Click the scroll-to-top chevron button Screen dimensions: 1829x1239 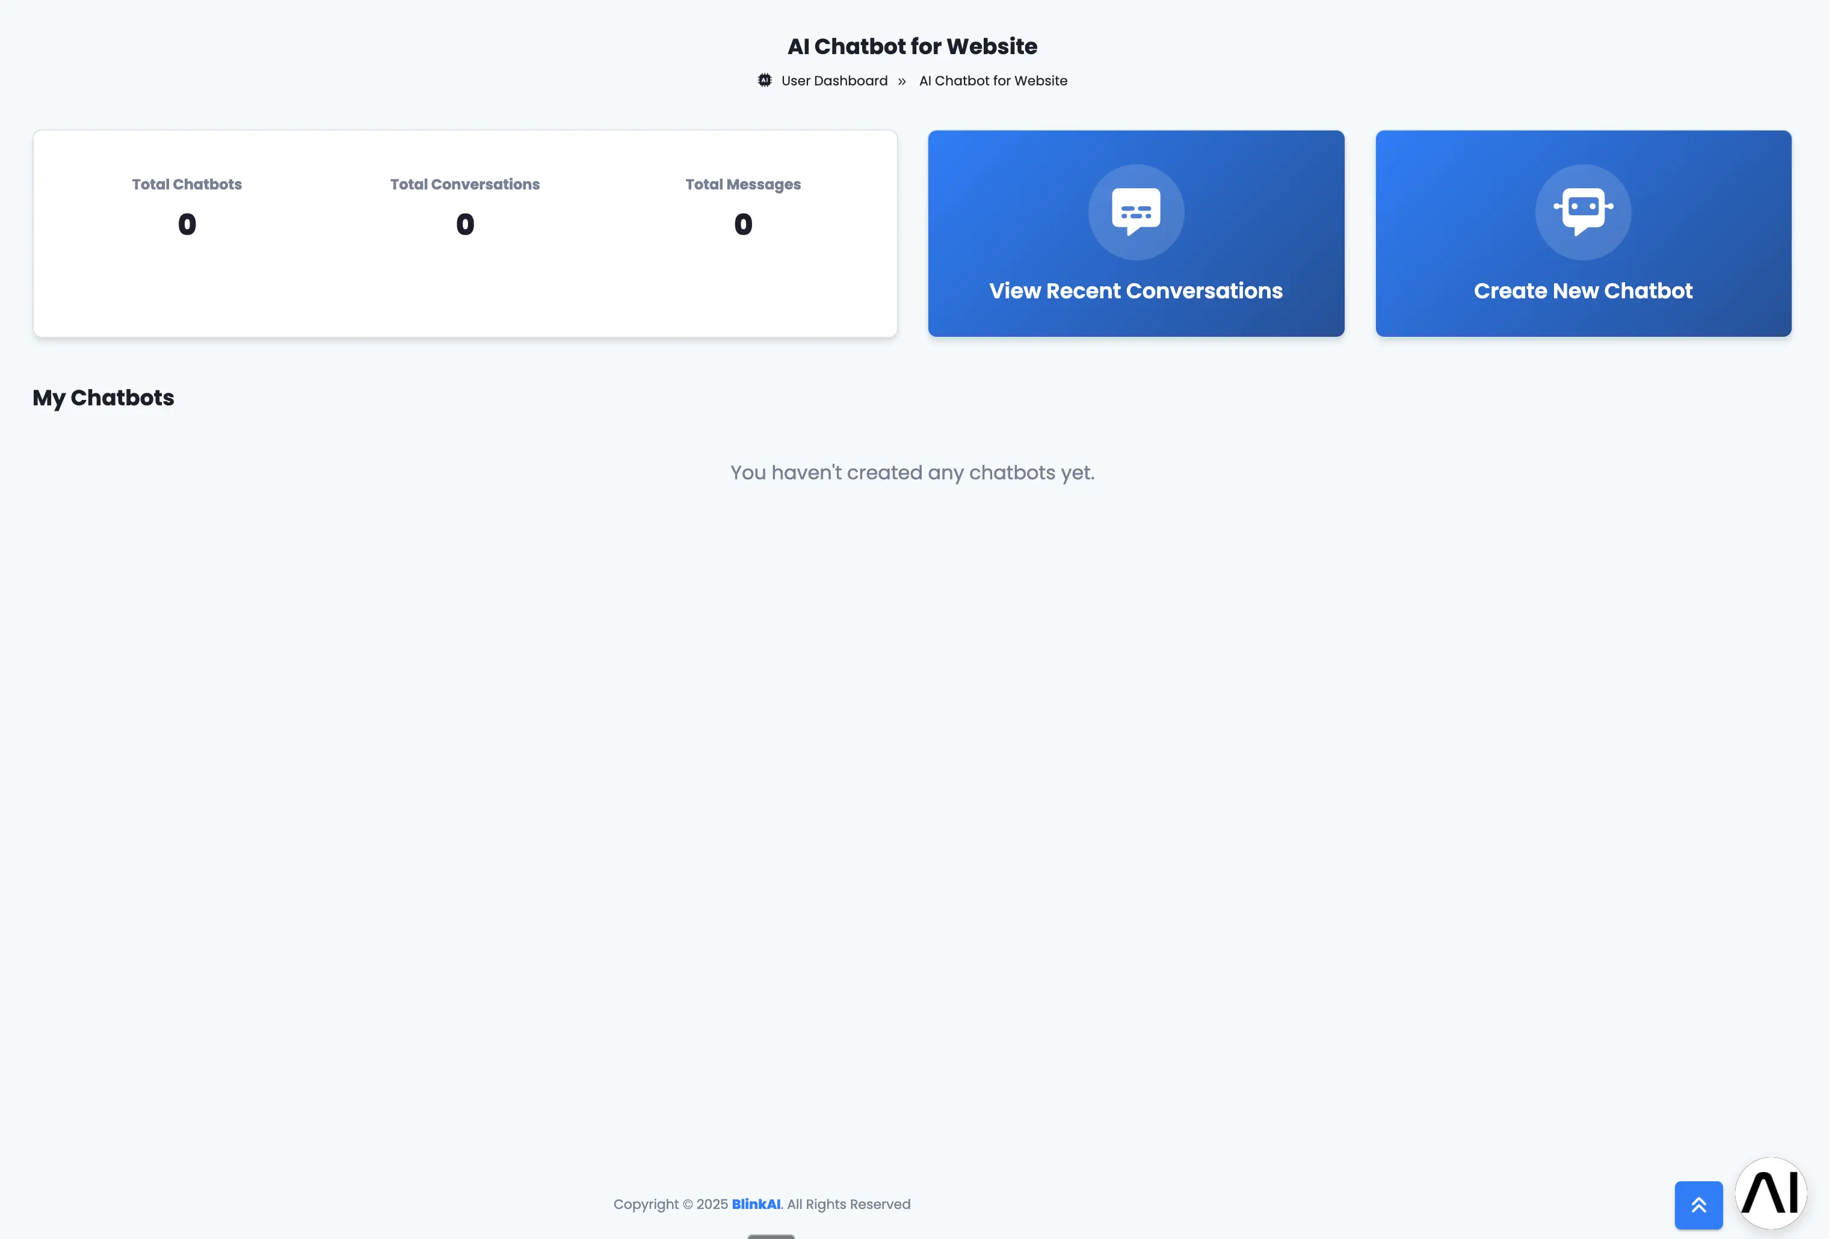(1698, 1204)
